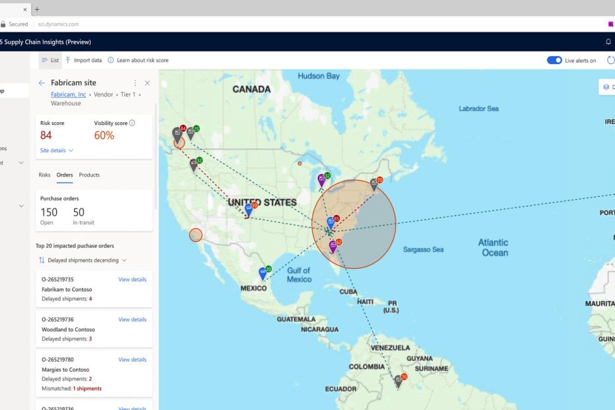Close the Fabricam site panel
Viewport: 615px width, 410px height.
[x=147, y=83]
